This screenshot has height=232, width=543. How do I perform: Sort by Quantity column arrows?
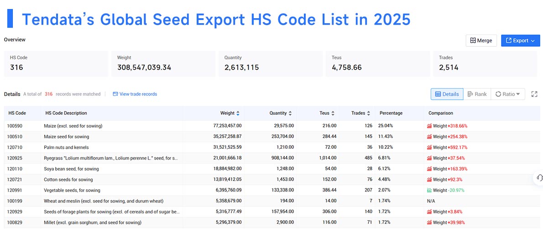(x=290, y=113)
